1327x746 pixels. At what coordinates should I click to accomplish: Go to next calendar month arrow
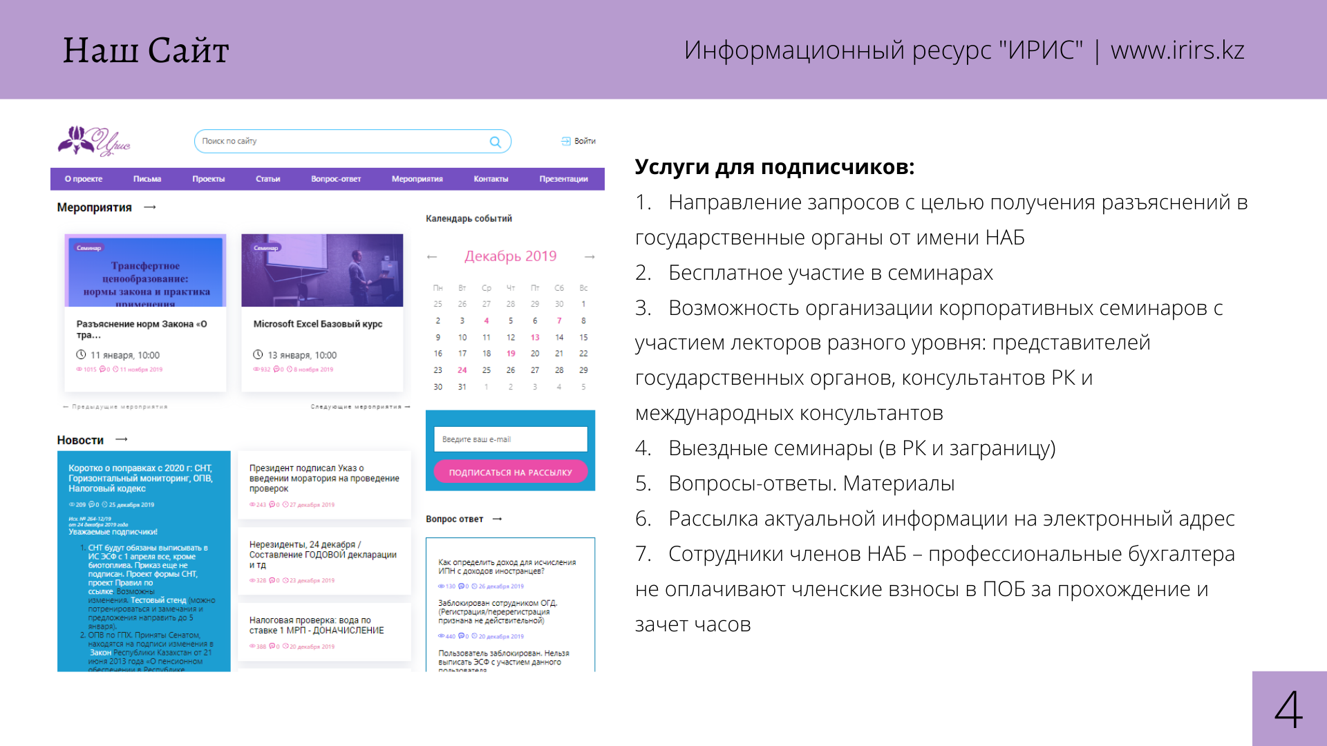coord(590,257)
